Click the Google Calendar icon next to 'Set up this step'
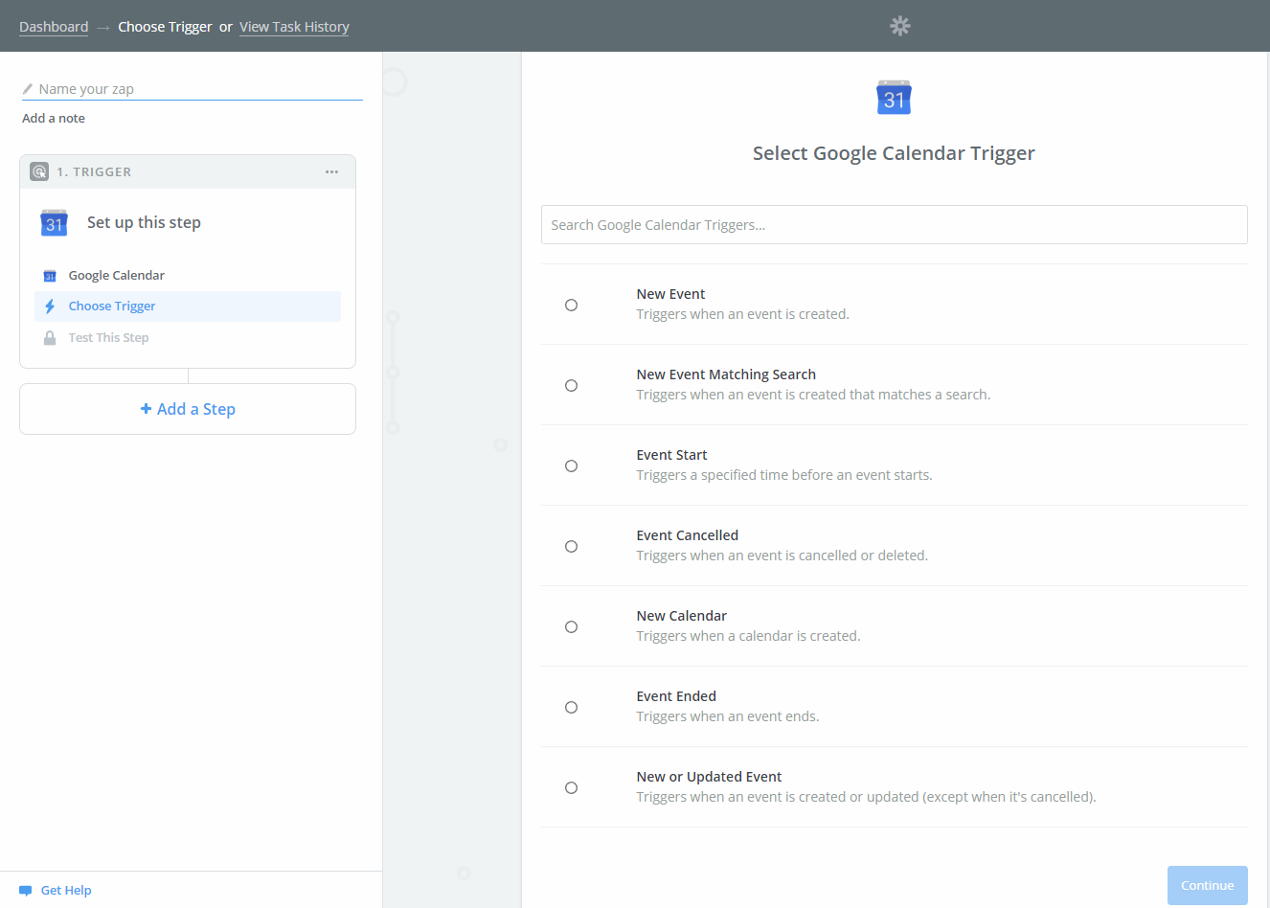The width and height of the screenshot is (1270, 908). [55, 222]
